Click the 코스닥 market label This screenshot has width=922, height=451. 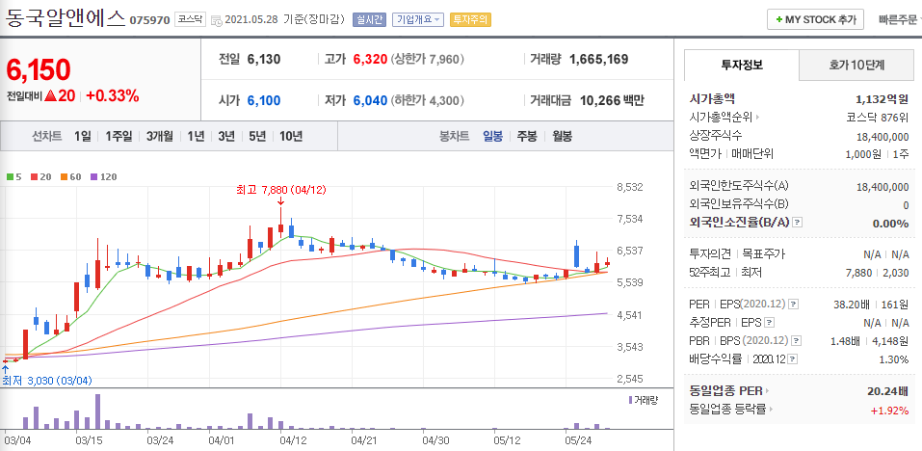[x=191, y=19]
